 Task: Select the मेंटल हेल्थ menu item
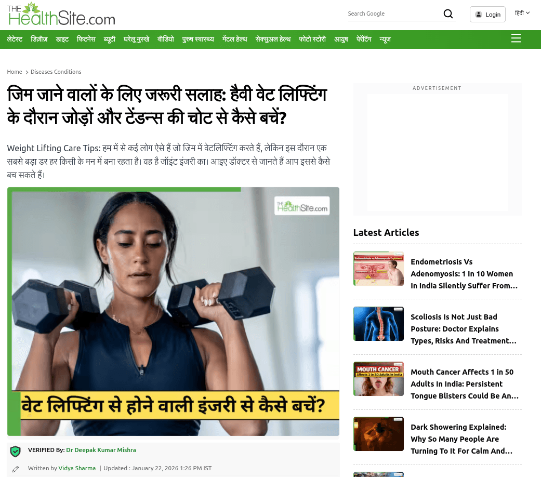coord(234,39)
